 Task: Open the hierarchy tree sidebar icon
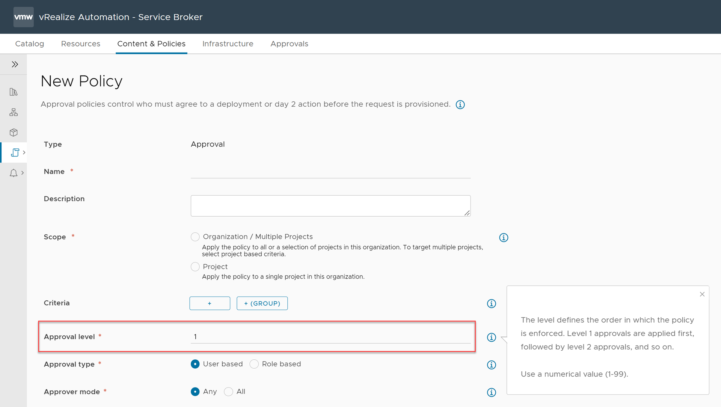(x=14, y=112)
